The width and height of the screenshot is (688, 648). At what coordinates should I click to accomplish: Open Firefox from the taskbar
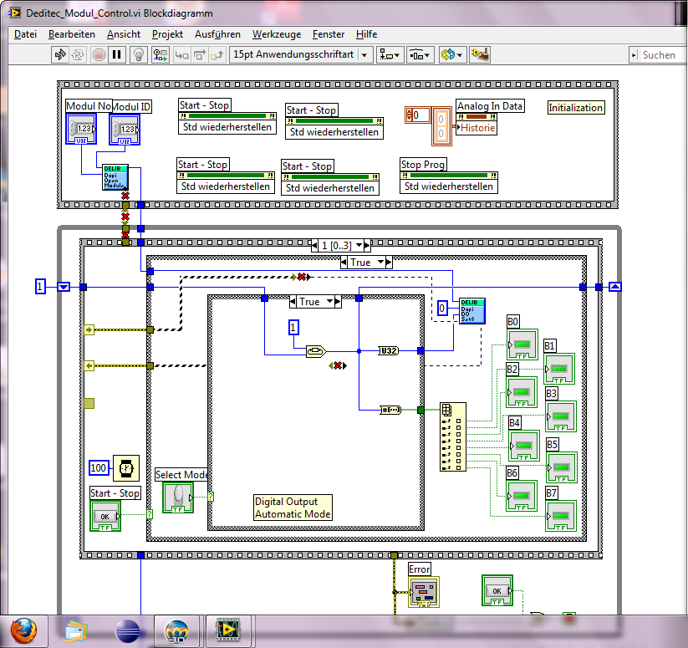(x=23, y=630)
